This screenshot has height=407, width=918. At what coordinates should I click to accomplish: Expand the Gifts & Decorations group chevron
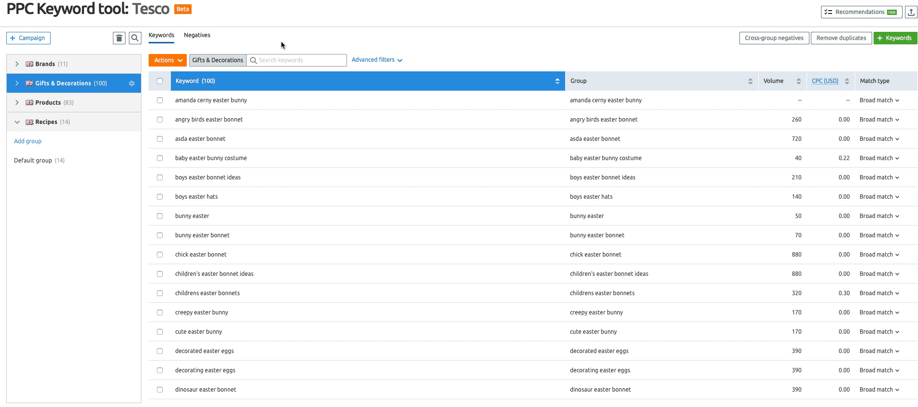[x=17, y=83]
